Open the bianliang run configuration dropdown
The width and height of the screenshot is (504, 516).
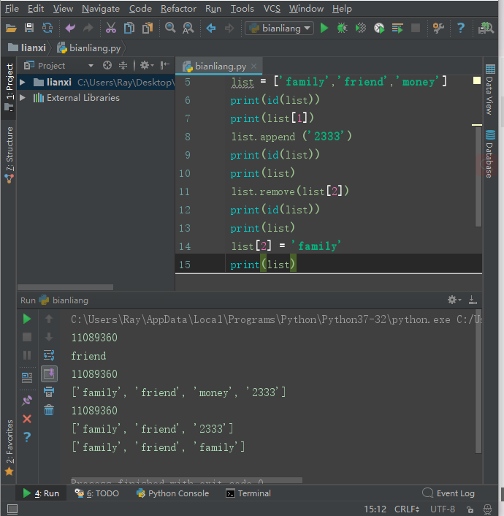279,29
